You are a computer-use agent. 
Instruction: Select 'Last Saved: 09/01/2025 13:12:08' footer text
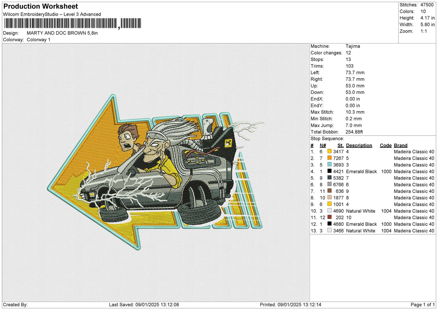pos(144,305)
